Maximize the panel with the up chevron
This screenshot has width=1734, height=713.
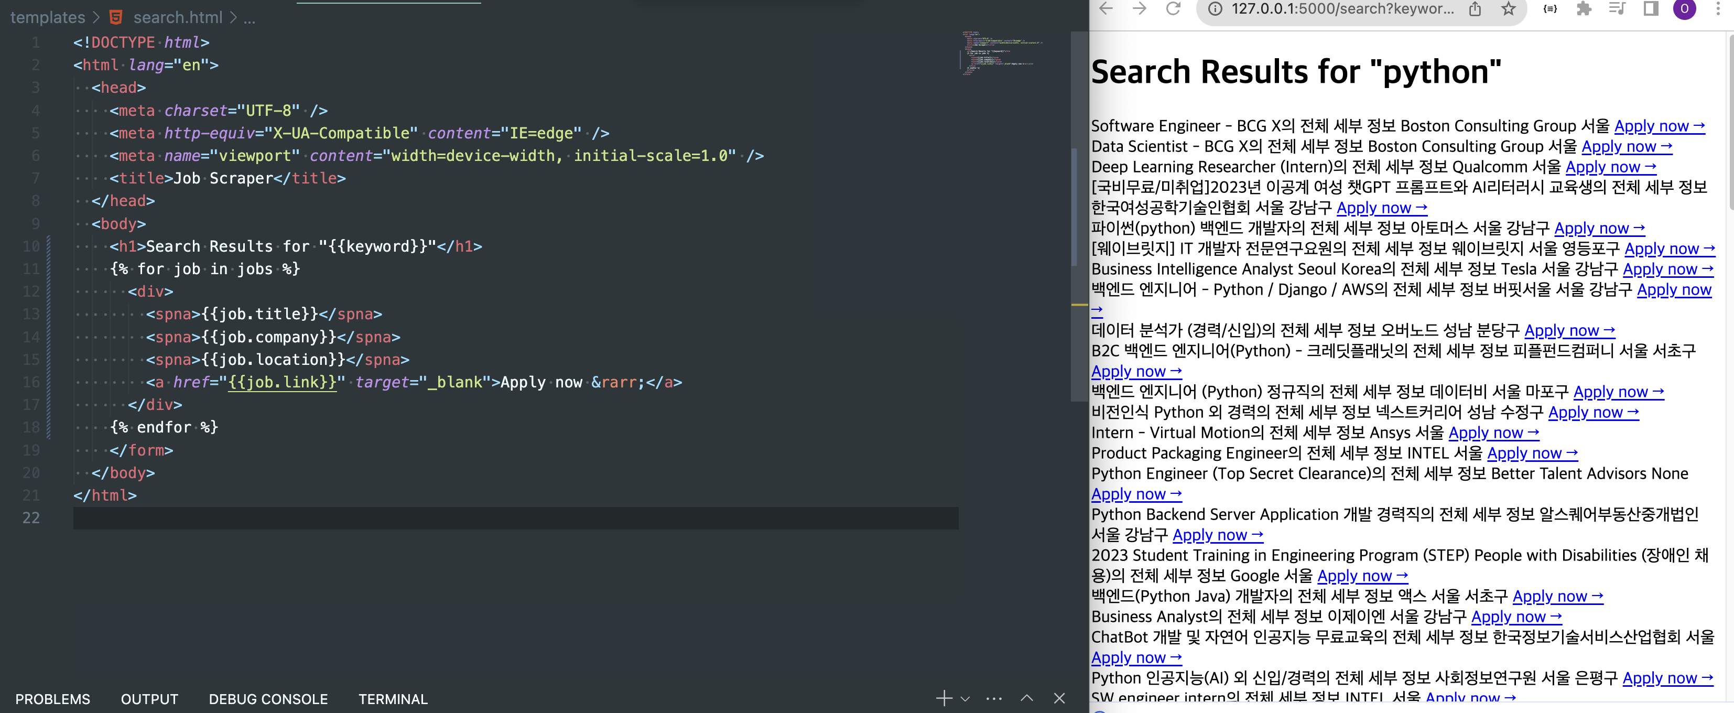(1026, 698)
